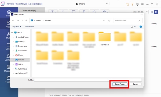Click the Folder name input field
Image resolution: width=161 pixels, height=97 pixels.
88,80
